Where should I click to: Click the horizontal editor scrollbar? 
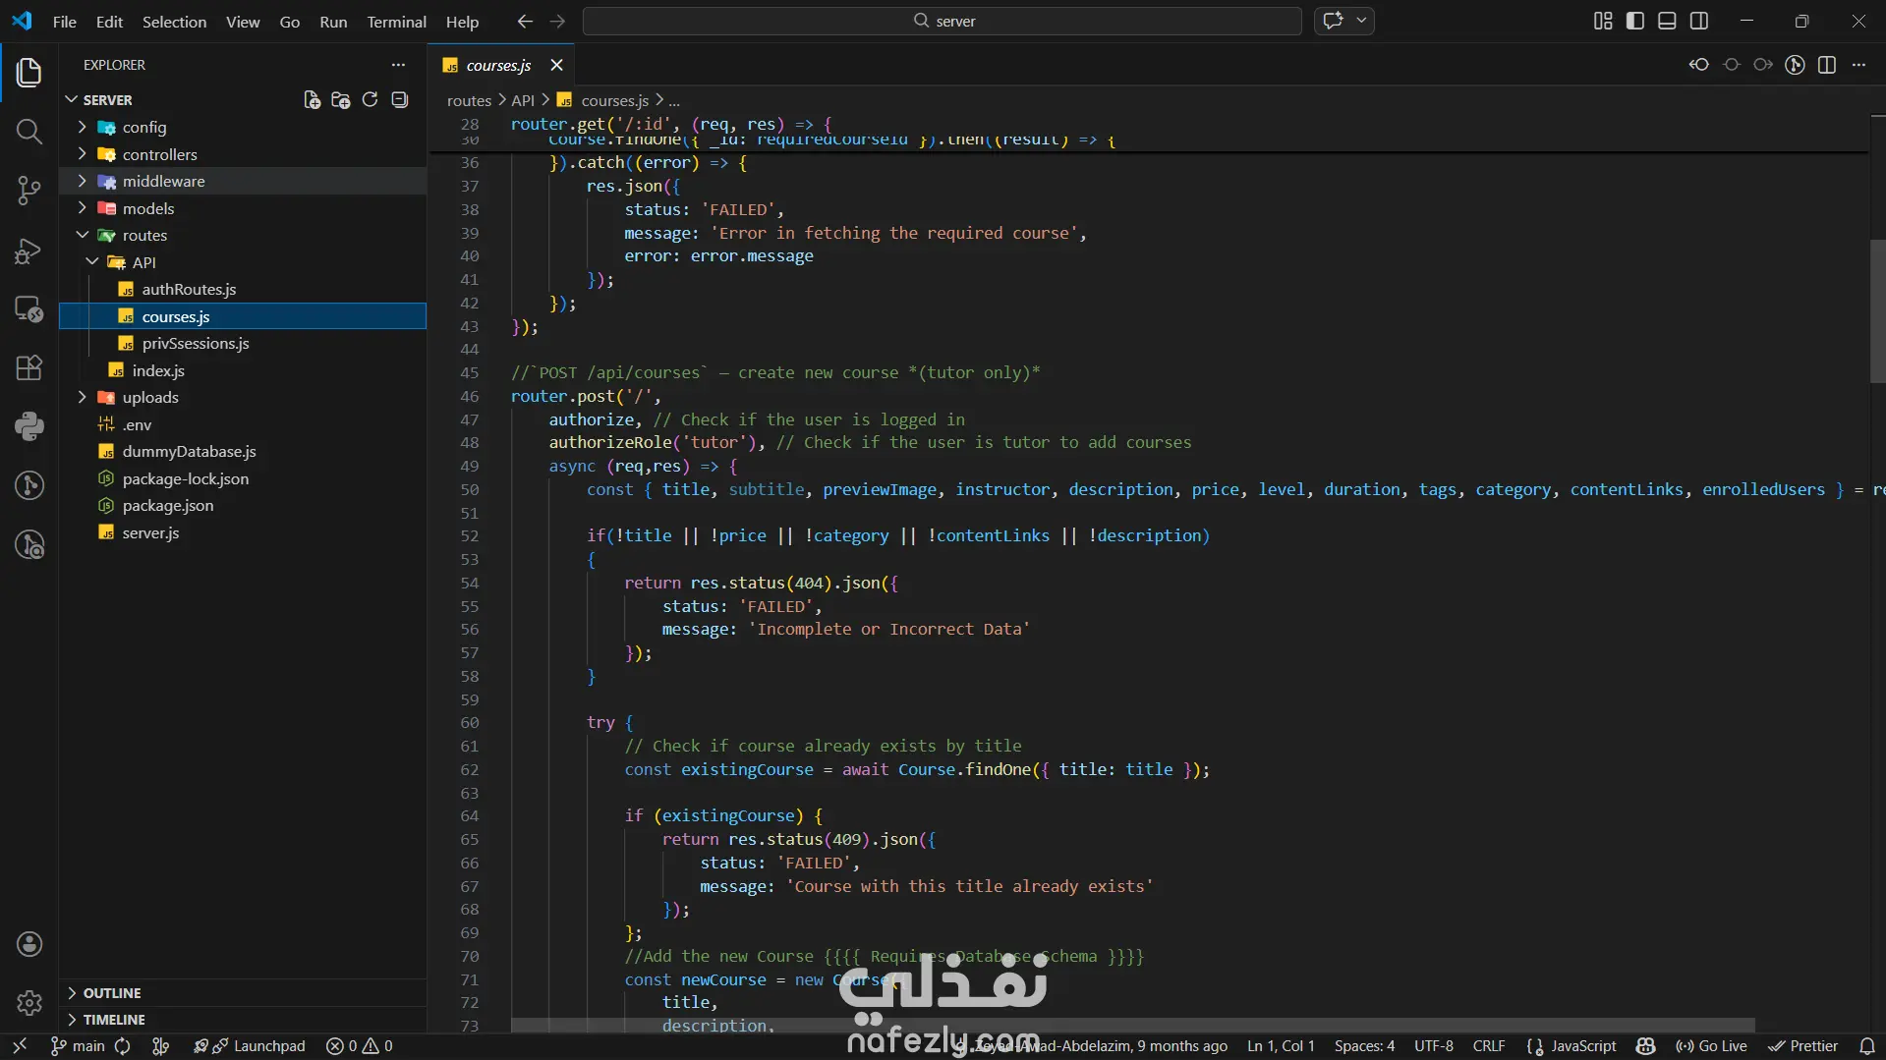(x=1132, y=1025)
